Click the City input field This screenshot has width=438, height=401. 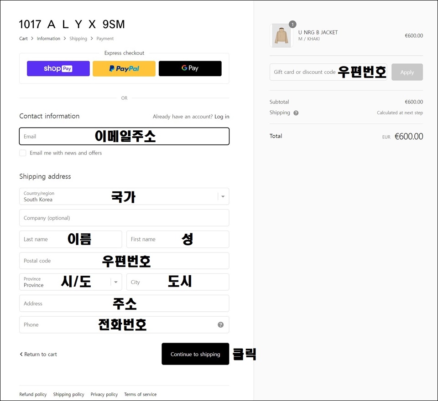[x=178, y=282]
